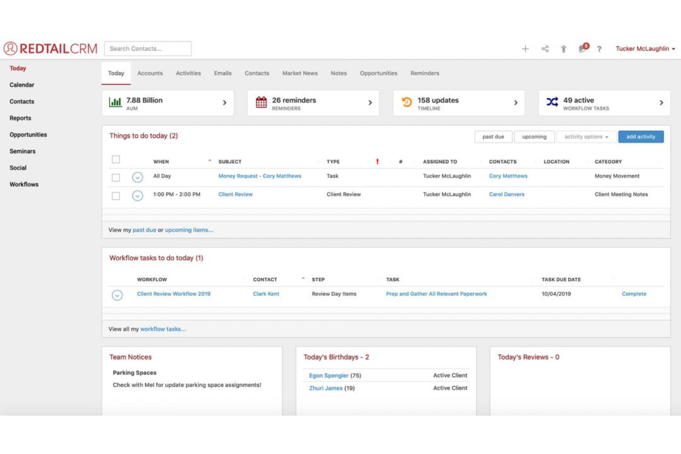Open notifications chat bubble icon with badge

583,48
